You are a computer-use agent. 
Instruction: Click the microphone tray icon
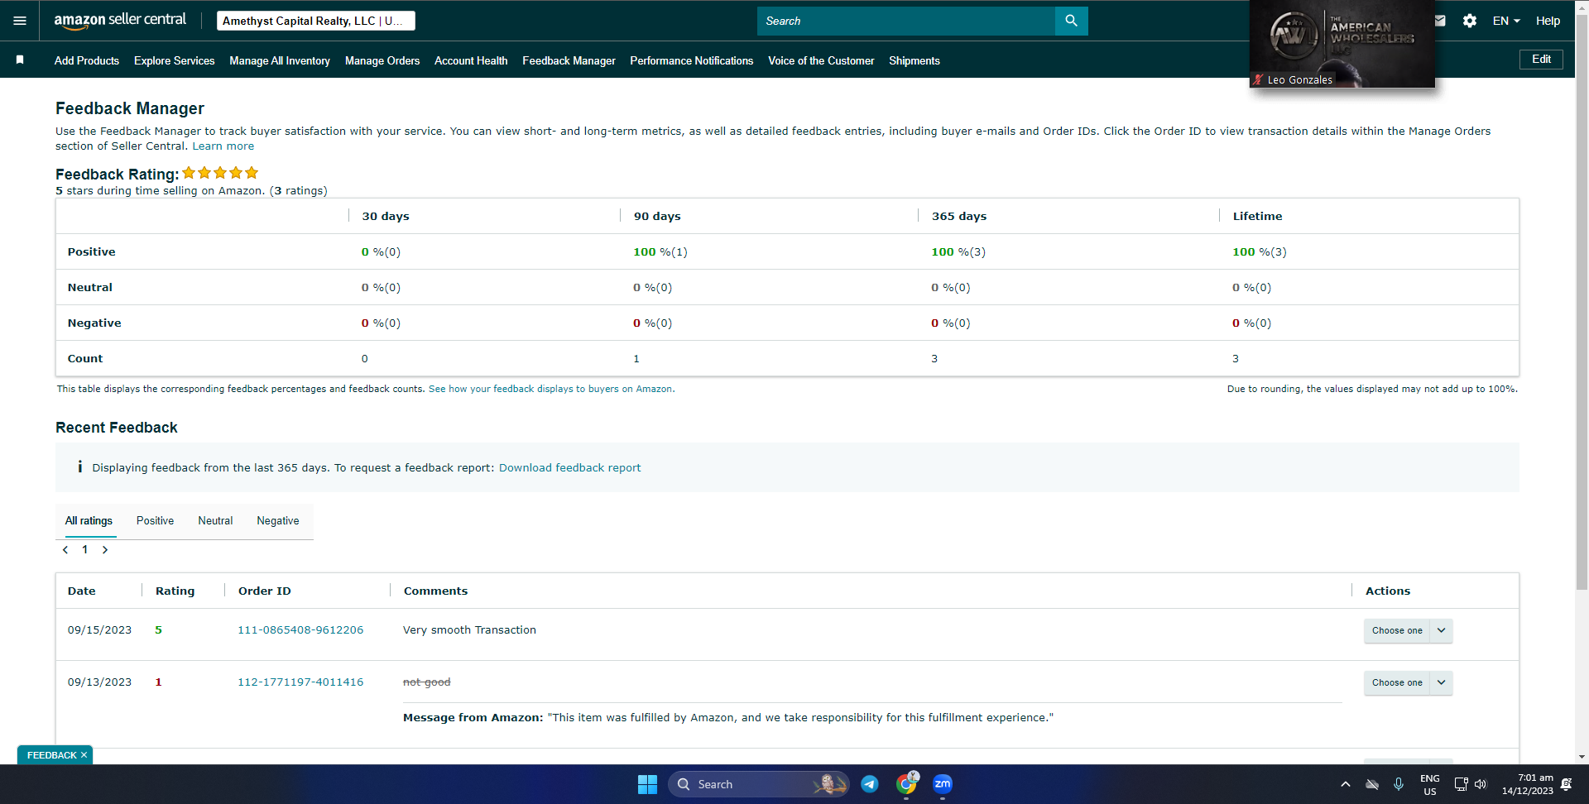click(x=1399, y=784)
